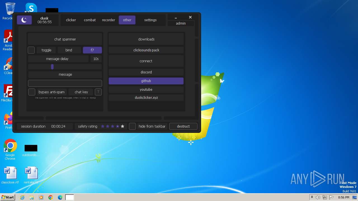Open the Firefox desktop shortcut

pyautogui.click(x=8, y=120)
